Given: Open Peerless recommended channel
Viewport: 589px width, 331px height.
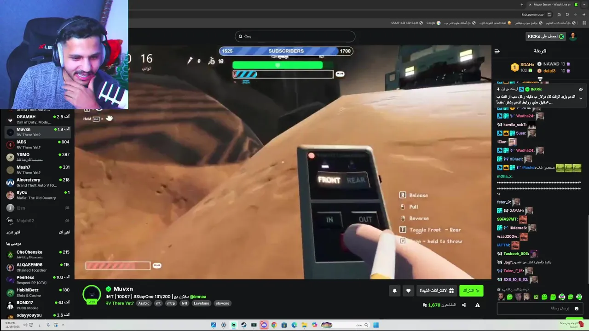Looking at the screenshot, I should pos(37,280).
